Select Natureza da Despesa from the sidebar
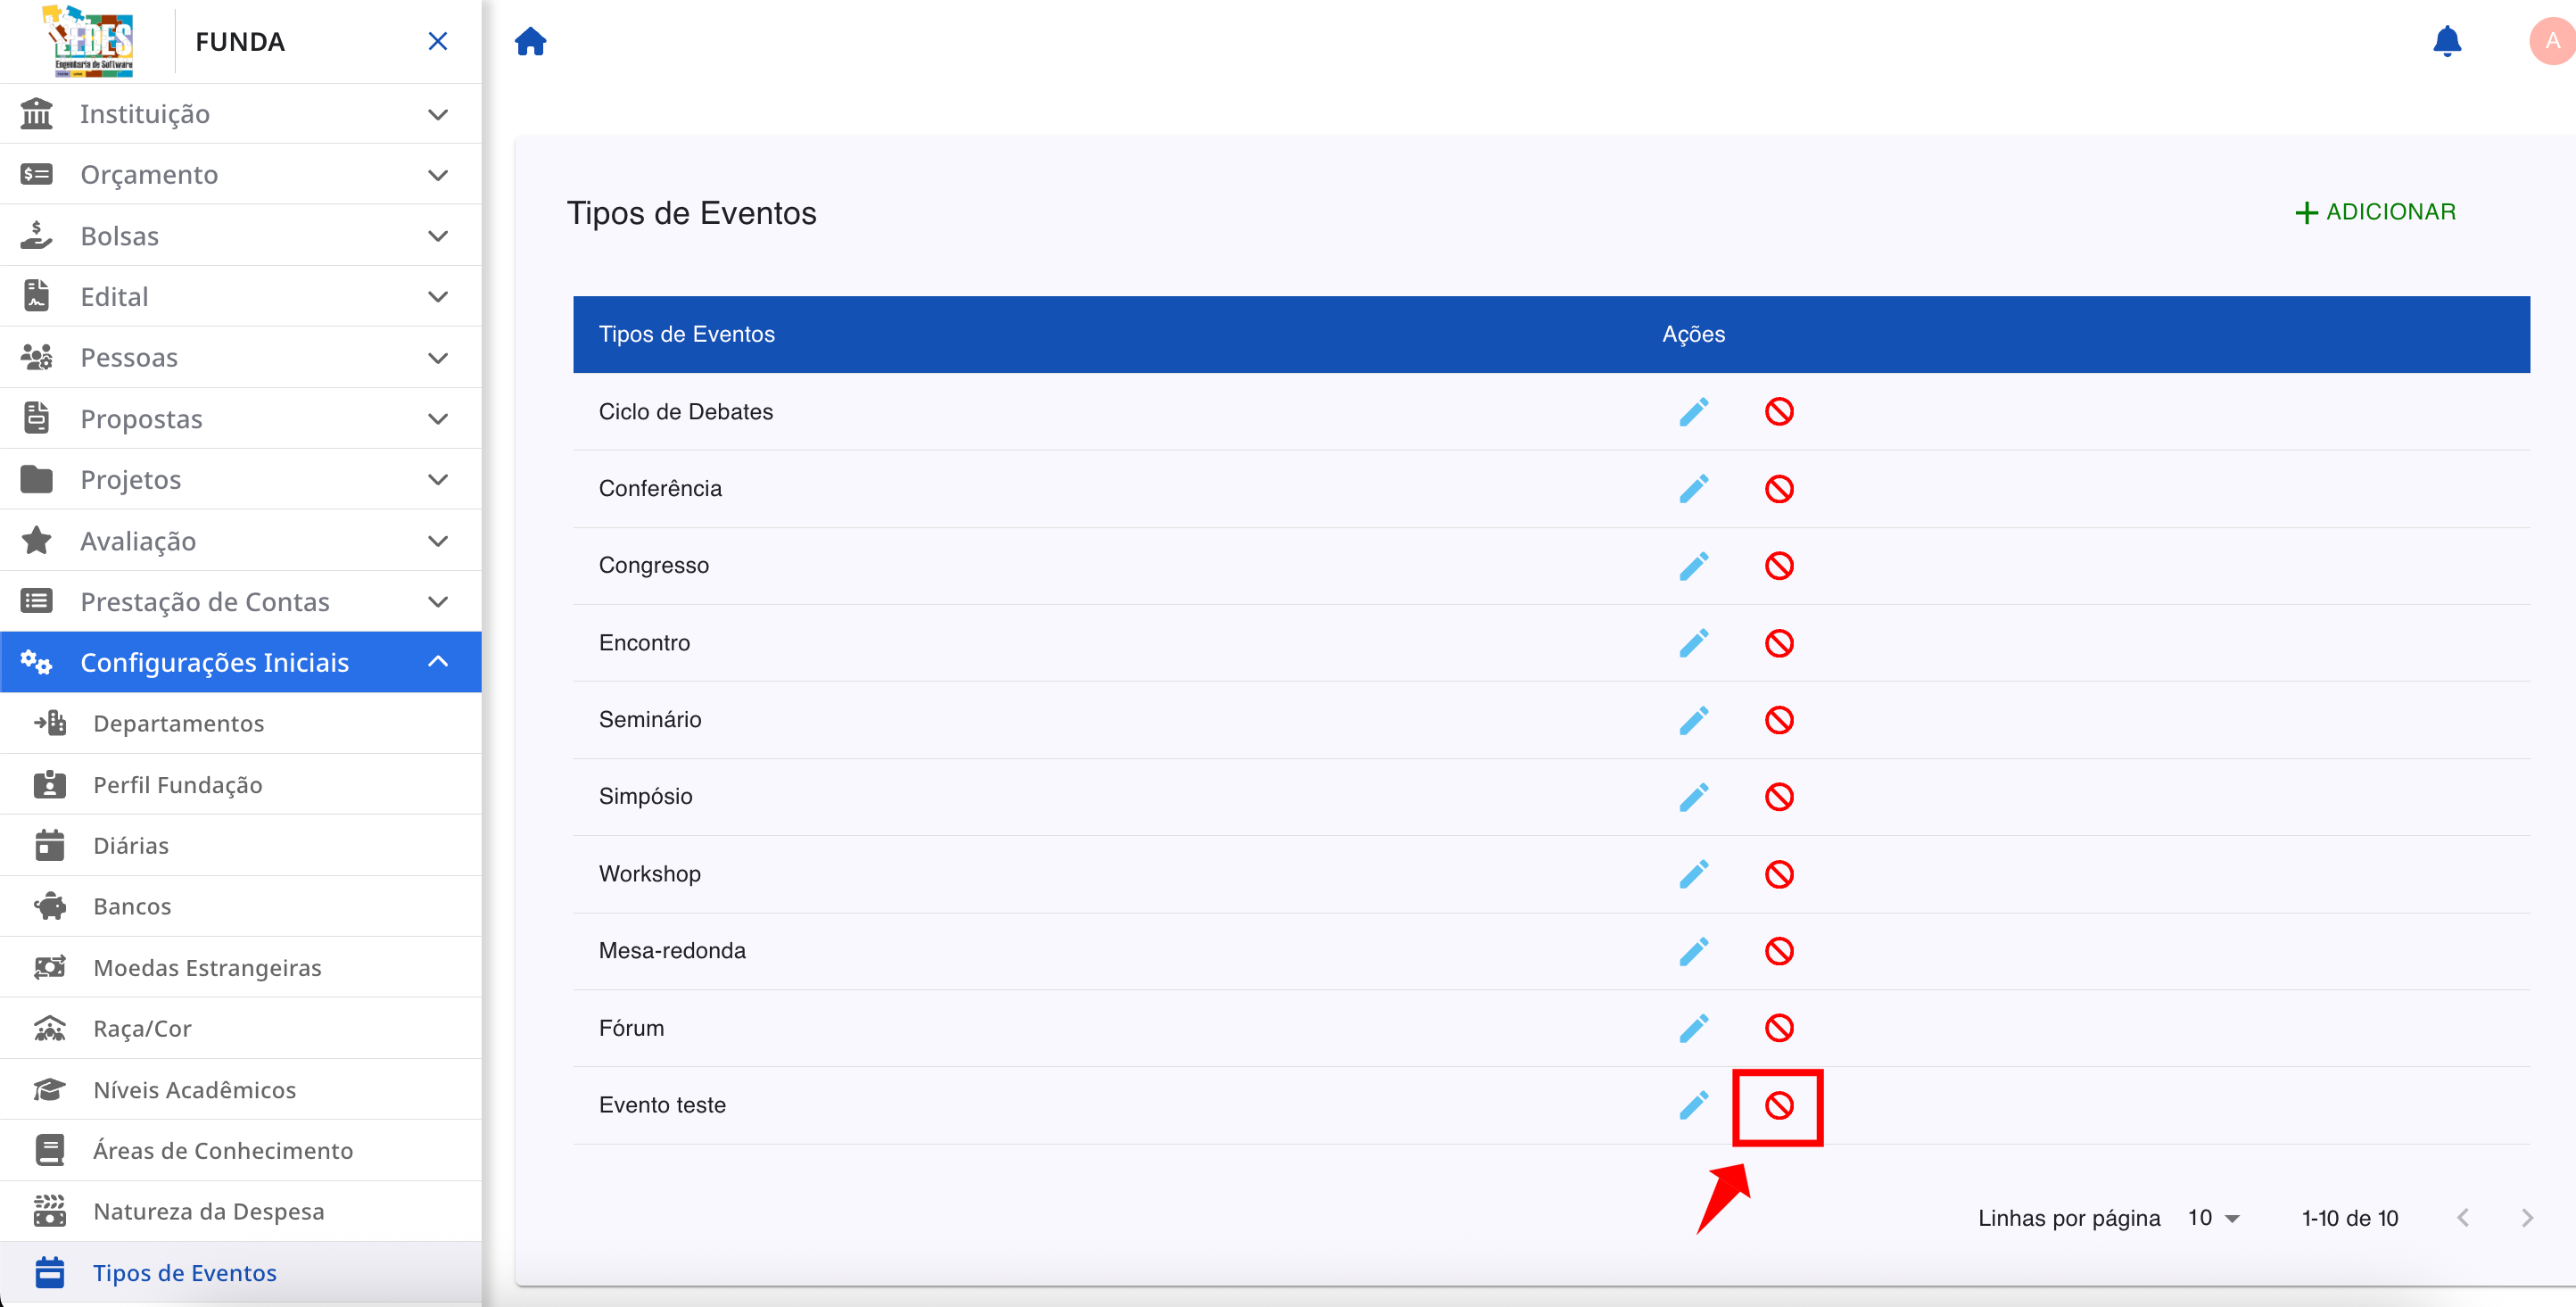Screen dimensions: 2576x1307 tap(208, 1210)
